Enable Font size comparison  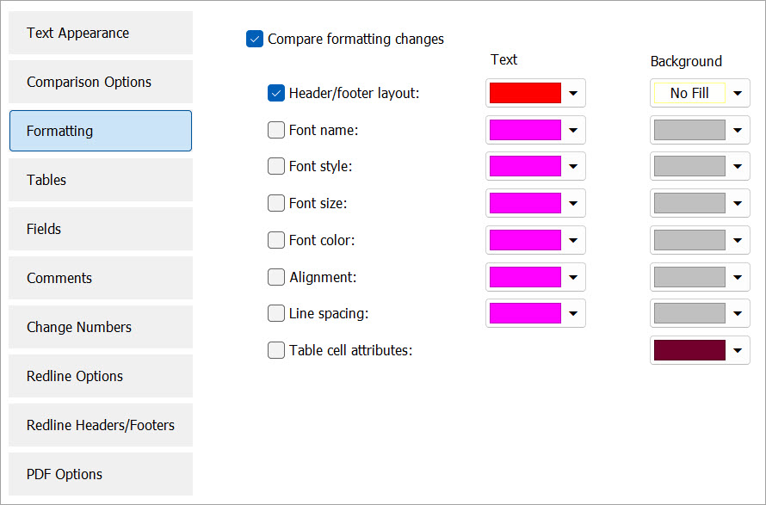[276, 203]
